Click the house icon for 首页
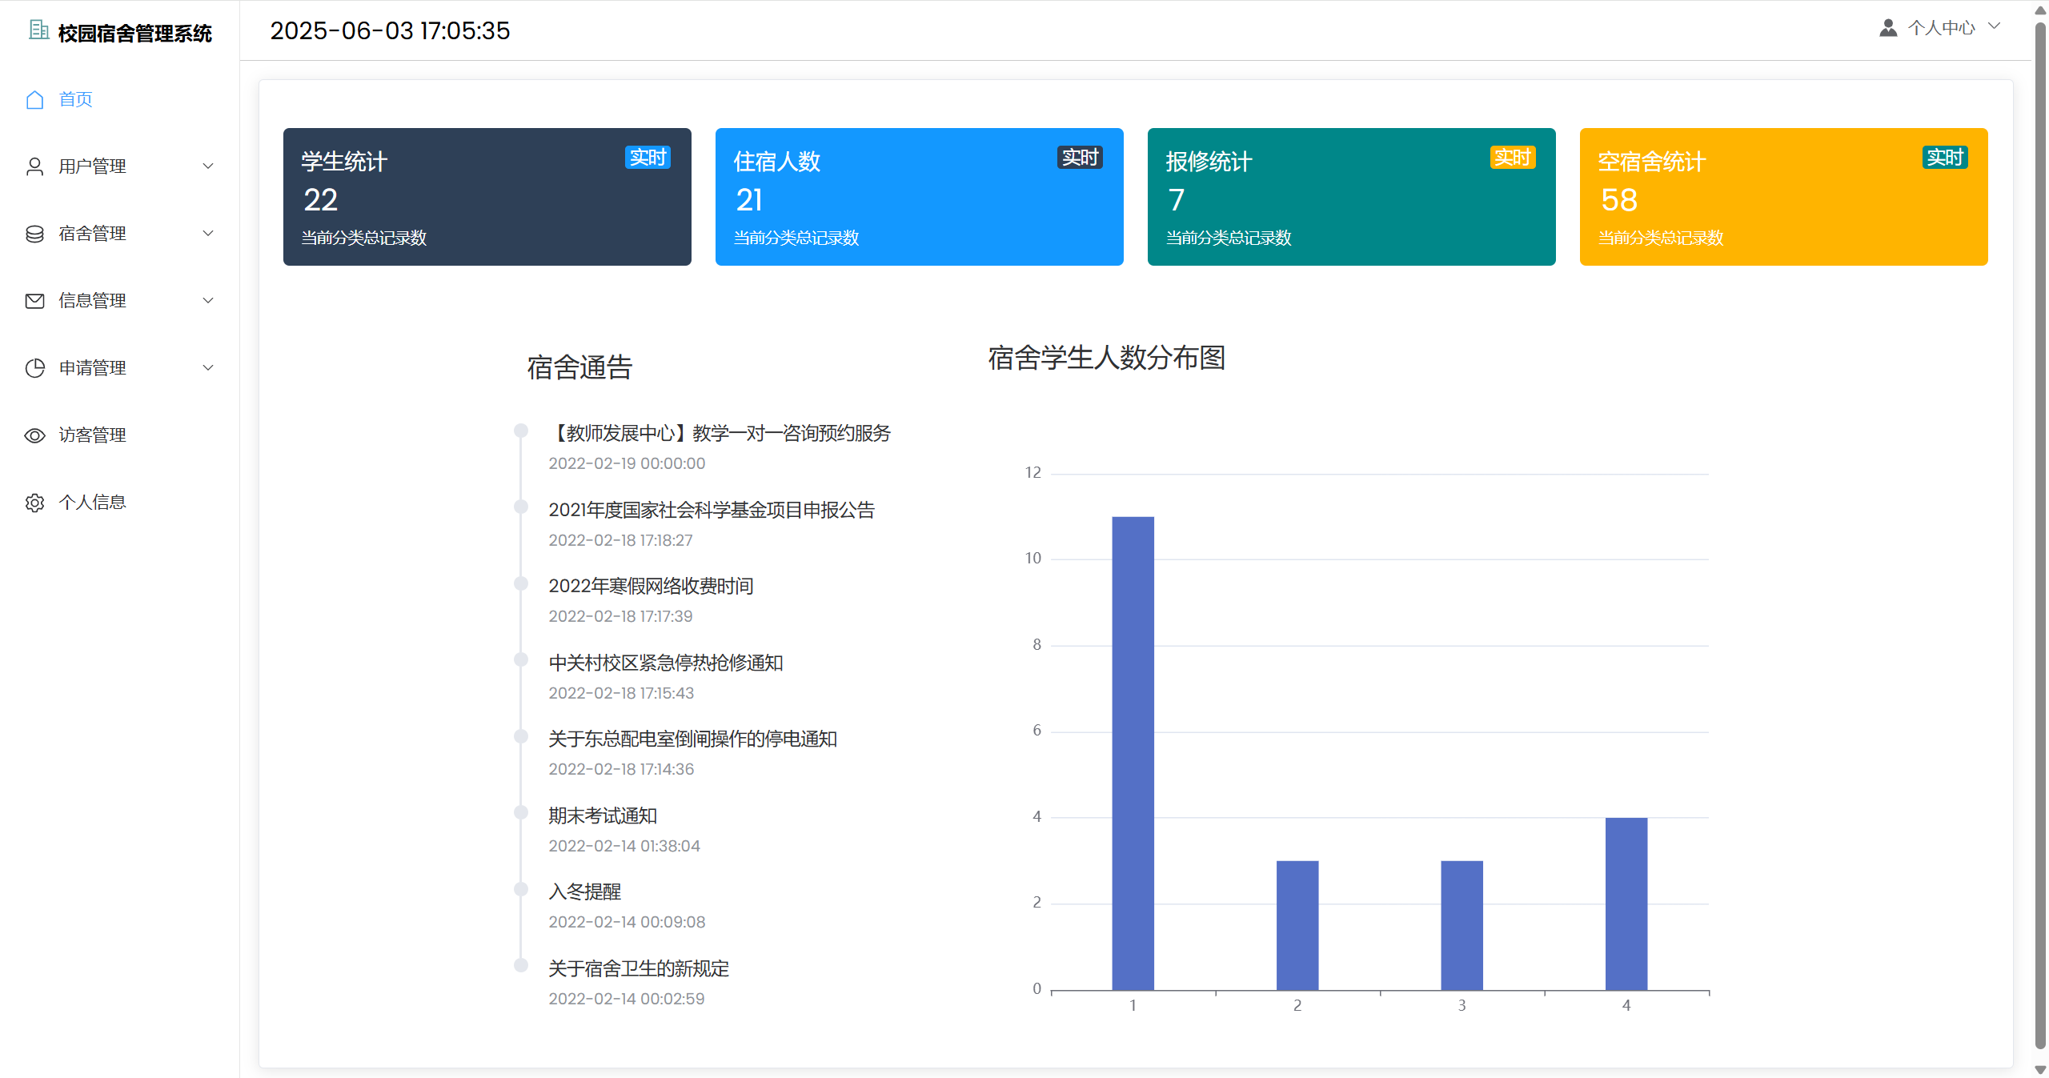 (x=34, y=99)
